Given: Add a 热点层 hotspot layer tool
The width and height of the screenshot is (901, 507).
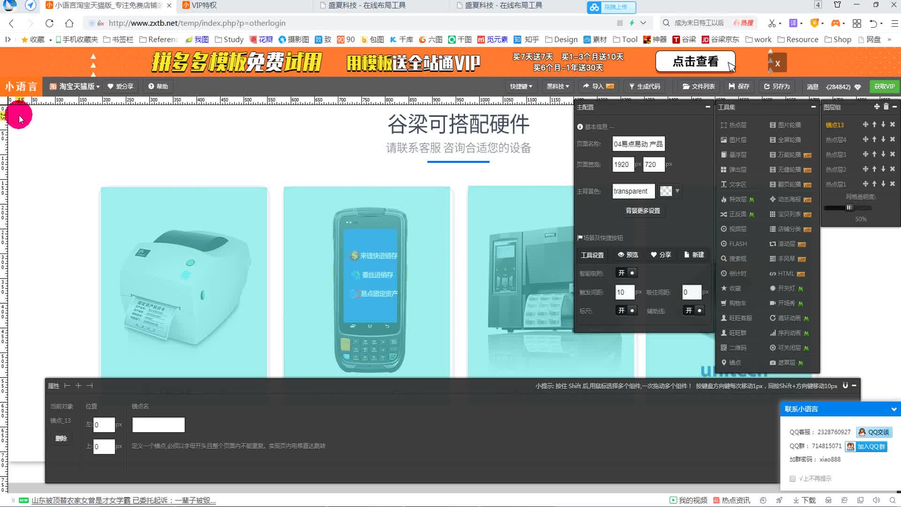Looking at the screenshot, I should (733, 125).
